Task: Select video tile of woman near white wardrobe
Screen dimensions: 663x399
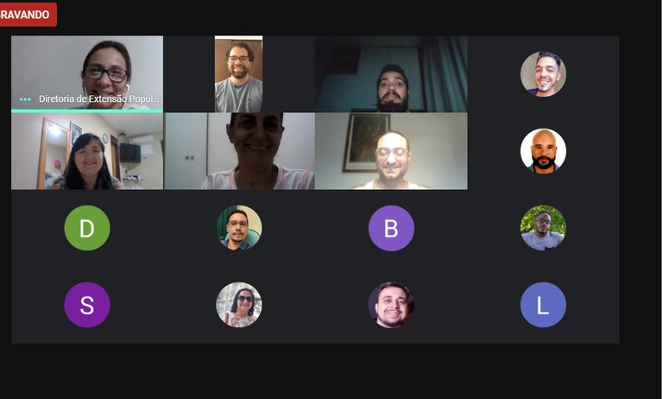Action: click(239, 151)
